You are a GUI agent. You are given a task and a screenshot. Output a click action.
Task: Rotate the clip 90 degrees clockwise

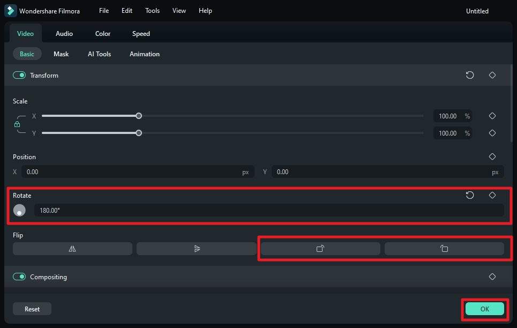coord(320,249)
